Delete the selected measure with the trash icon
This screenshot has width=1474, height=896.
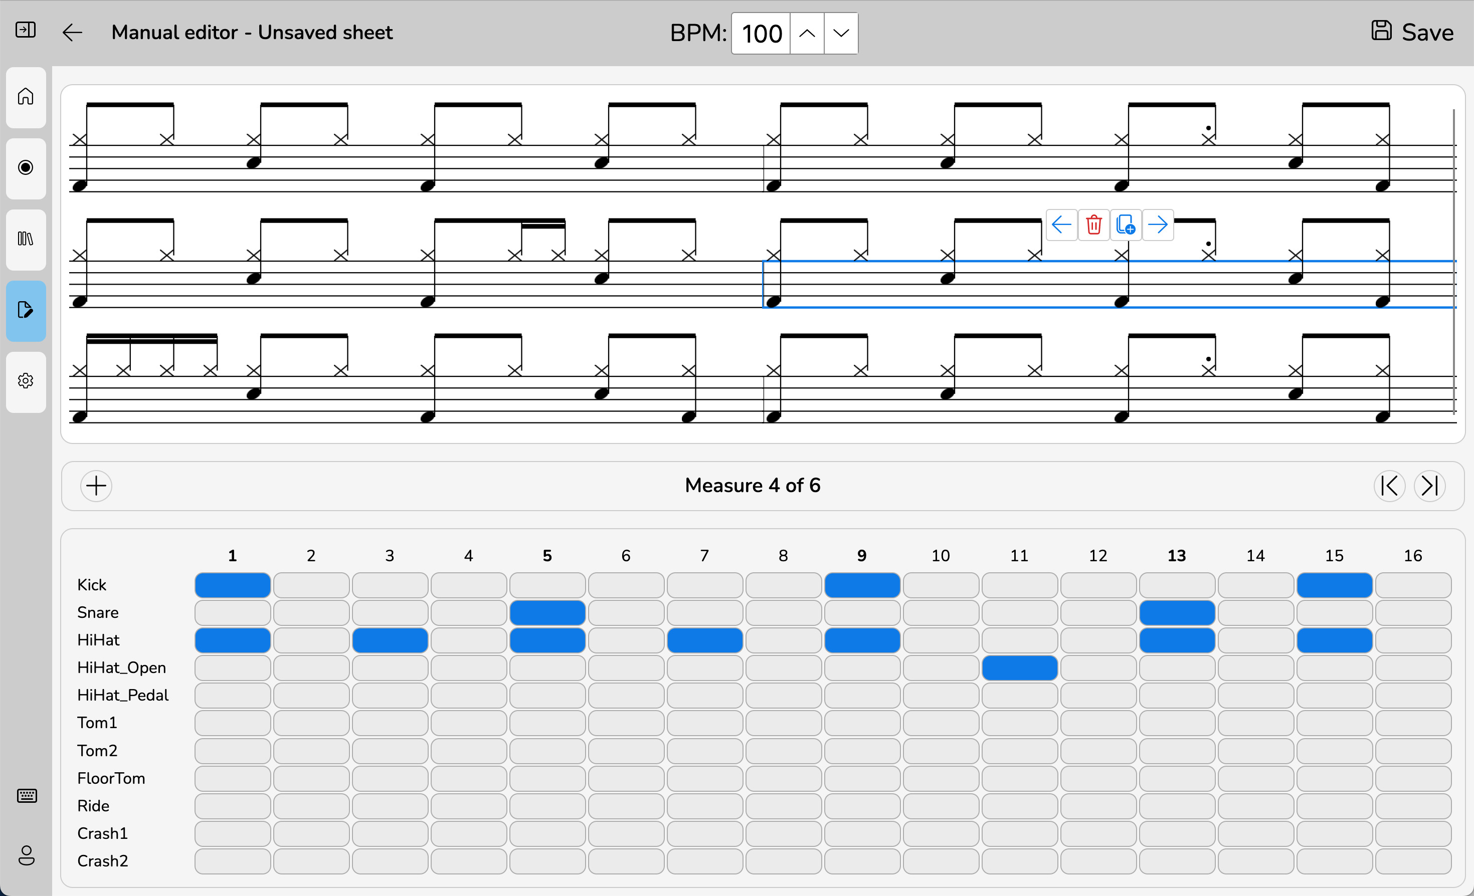click(x=1093, y=224)
